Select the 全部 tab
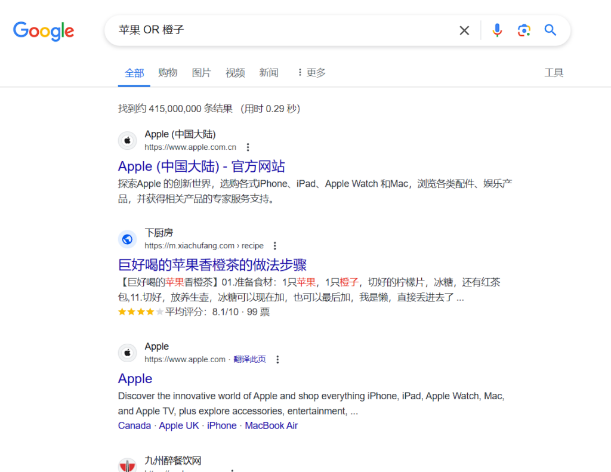 click(134, 73)
